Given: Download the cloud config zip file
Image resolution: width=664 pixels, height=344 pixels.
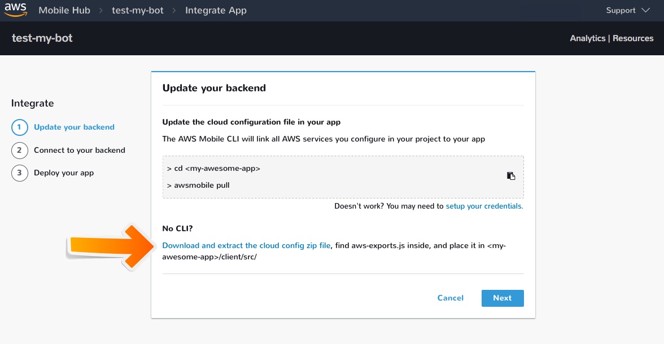Looking at the screenshot, I should (246, 245).
